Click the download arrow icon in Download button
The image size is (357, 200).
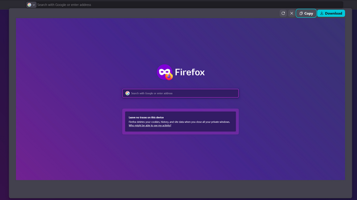(x=322, y=13)
